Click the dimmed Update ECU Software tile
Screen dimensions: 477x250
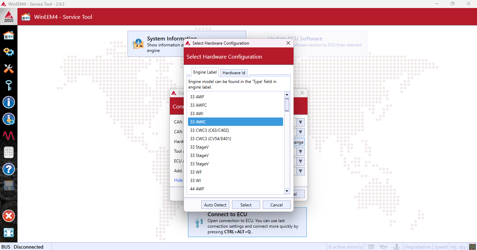[308, 44]
